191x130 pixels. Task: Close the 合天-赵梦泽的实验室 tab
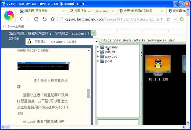tap(162, 11)
